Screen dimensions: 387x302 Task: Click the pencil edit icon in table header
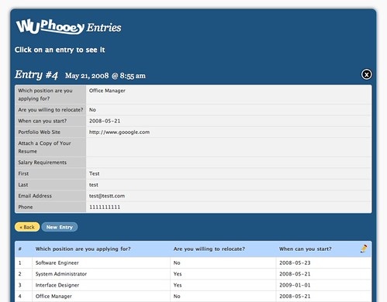click(x=364, y=249)
